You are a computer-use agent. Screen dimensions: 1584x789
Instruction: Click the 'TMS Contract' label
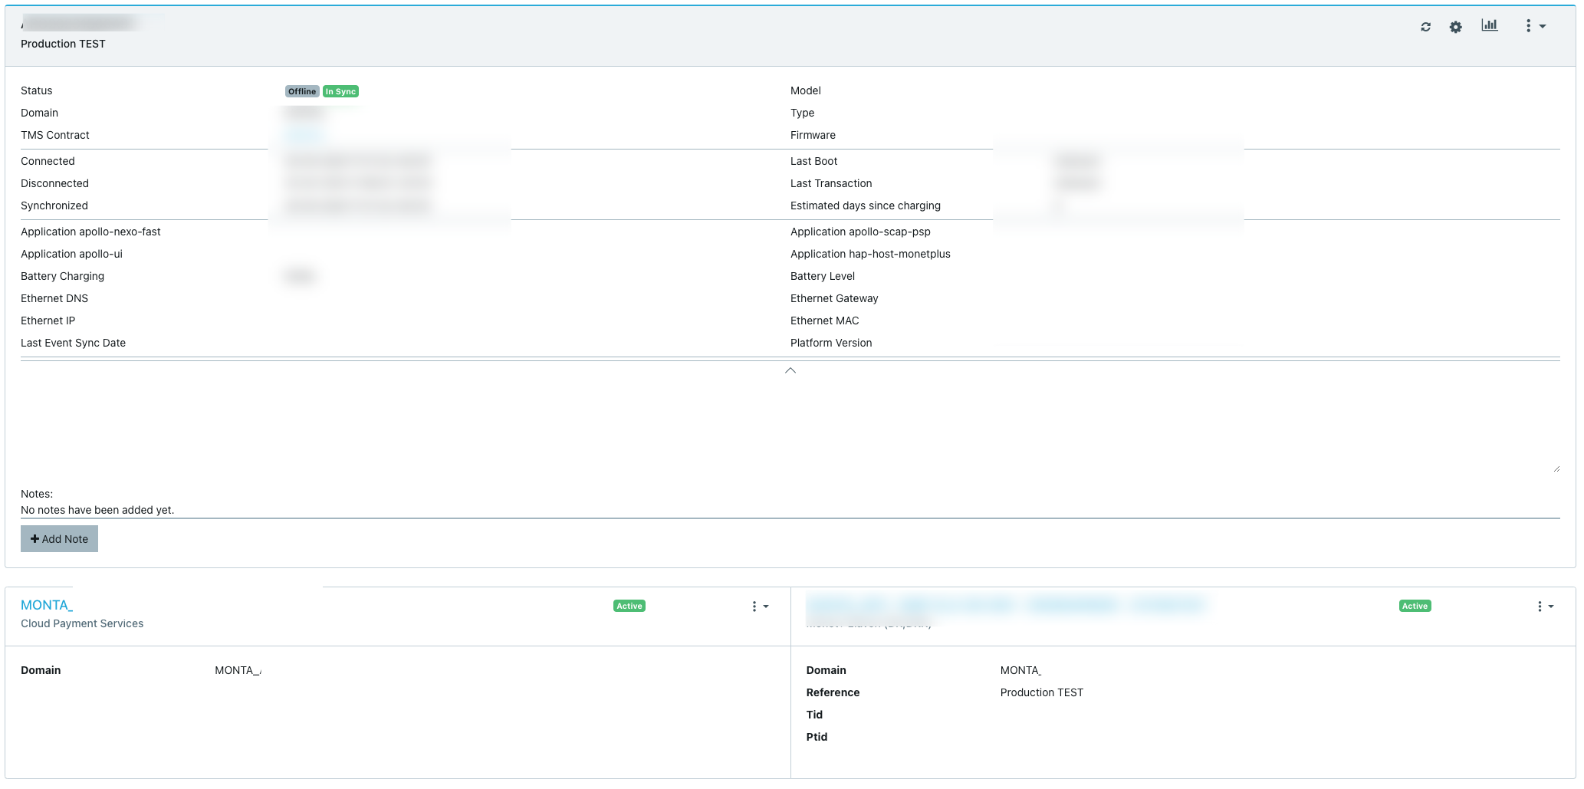click(55, 135)
